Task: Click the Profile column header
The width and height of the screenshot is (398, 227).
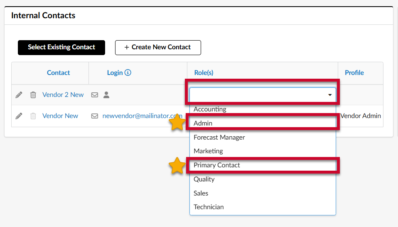Action: (x=354, y=73)
